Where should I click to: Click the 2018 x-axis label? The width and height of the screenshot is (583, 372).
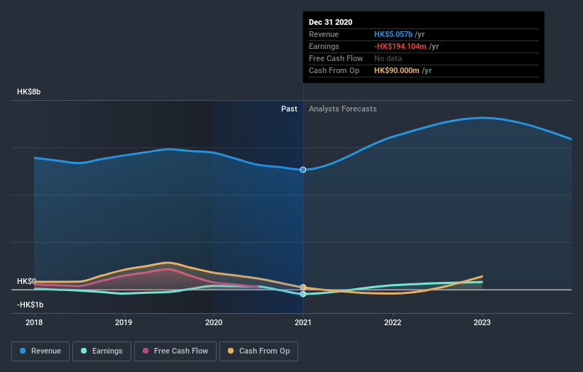[34, 322]
